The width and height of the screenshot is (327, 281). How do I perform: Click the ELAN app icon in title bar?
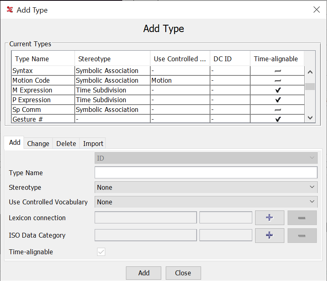click(10, 10)
